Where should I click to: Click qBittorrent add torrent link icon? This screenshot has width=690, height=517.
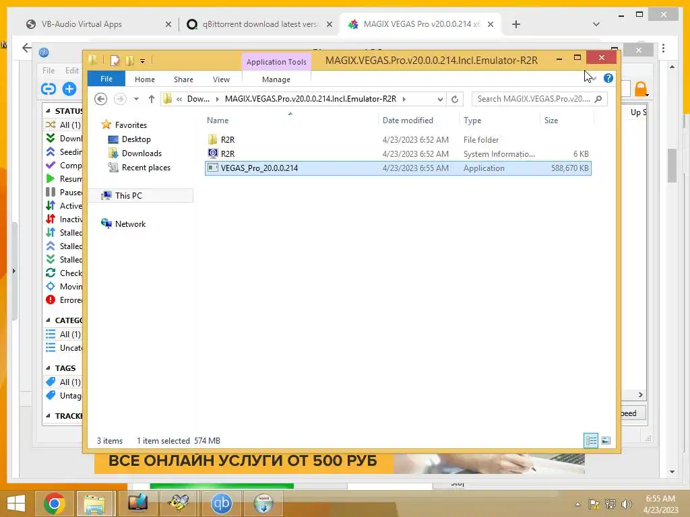[49, 89]
